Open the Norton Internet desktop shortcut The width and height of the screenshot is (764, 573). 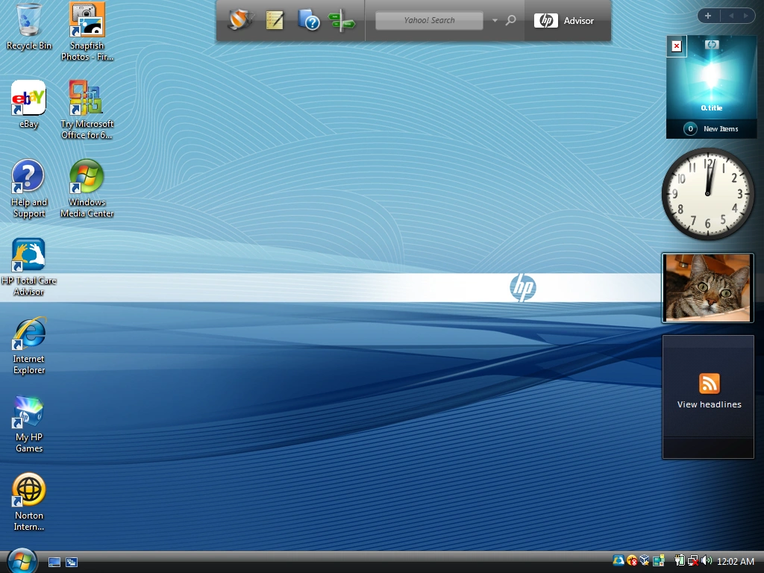pyautogui.click(x=28, y=488)
